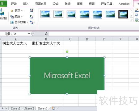The height and width of the screenshot is (111, 139).
Task: Switch to the 开始 (Home) tab
Action: click(x=14, y=4)
